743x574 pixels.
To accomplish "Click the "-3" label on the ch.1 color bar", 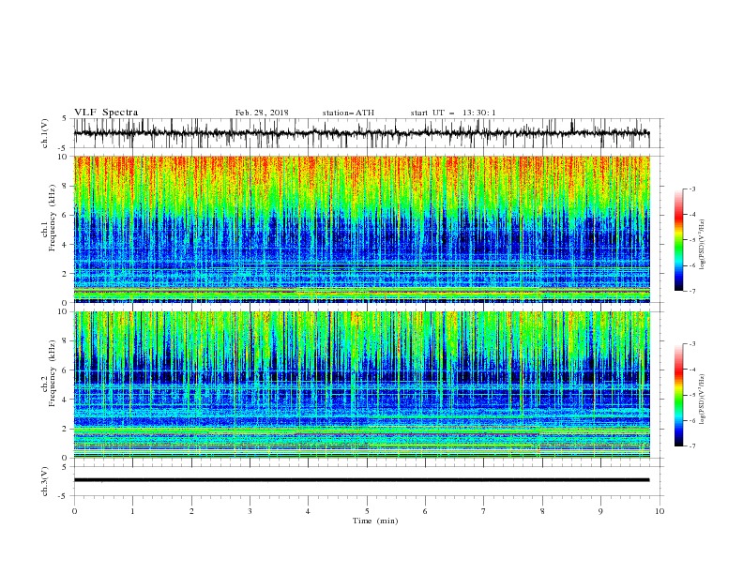I will [691, 189].
